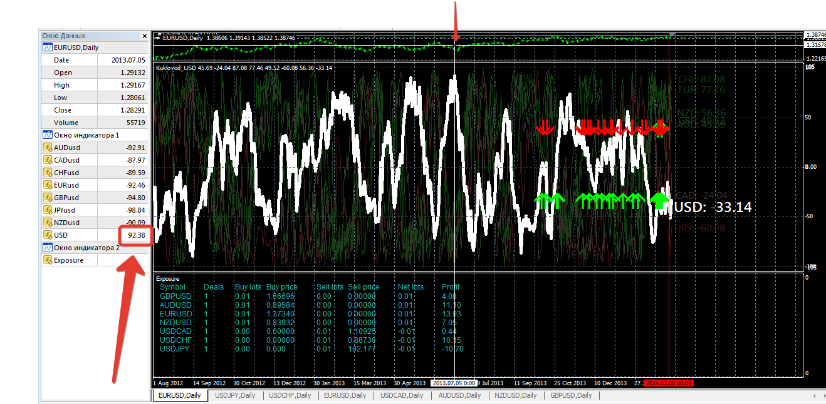
Task: Click USDCAD in the Exposure table
Action: [175, 331]
